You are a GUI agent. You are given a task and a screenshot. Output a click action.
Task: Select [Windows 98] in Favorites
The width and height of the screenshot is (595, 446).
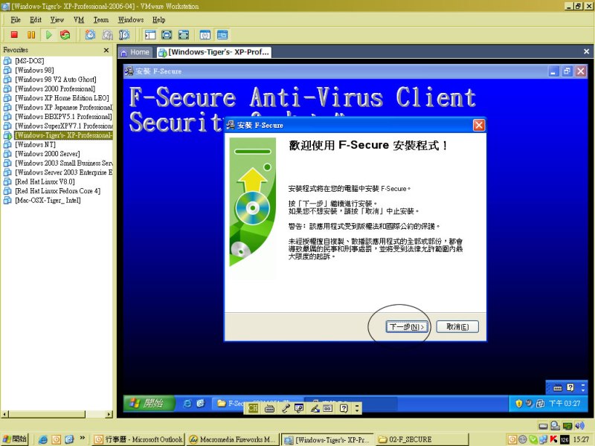34,70
